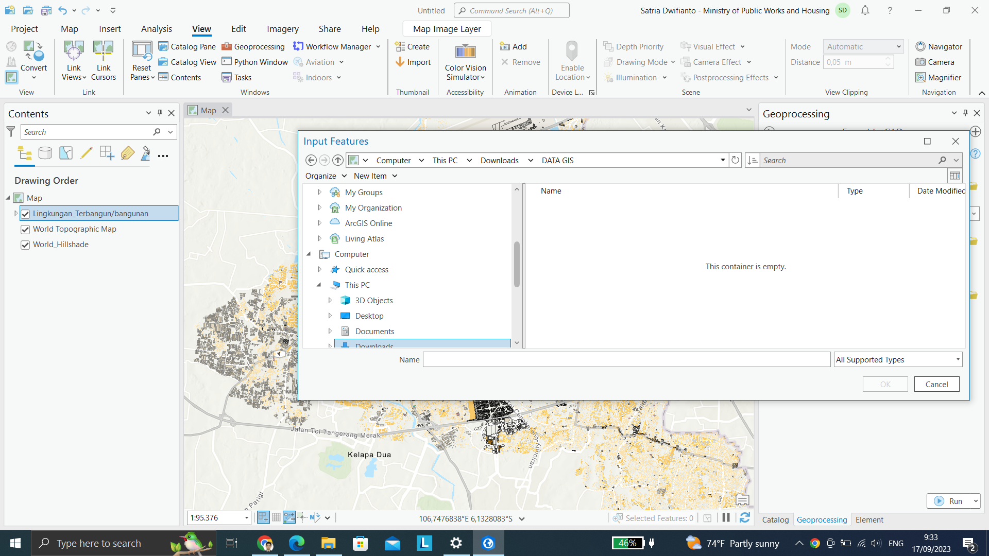This screenshot has width=989, height=556.
Task: Hide the World_Hillshade layer
Action: (x=25, y=245)
